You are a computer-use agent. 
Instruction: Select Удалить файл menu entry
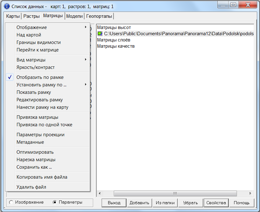pyautogui.click(x=31, y=187)
